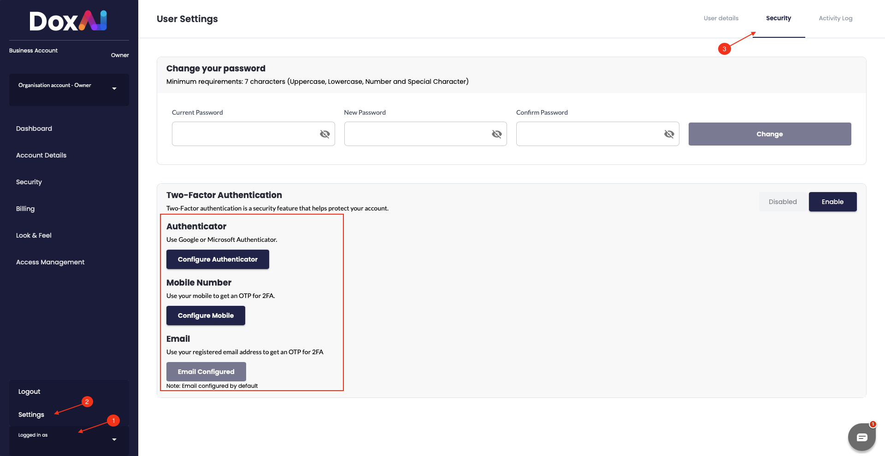Click Configure Mobile button
The width and height of the screenshot is (885, 456).
tap(206, 316)
